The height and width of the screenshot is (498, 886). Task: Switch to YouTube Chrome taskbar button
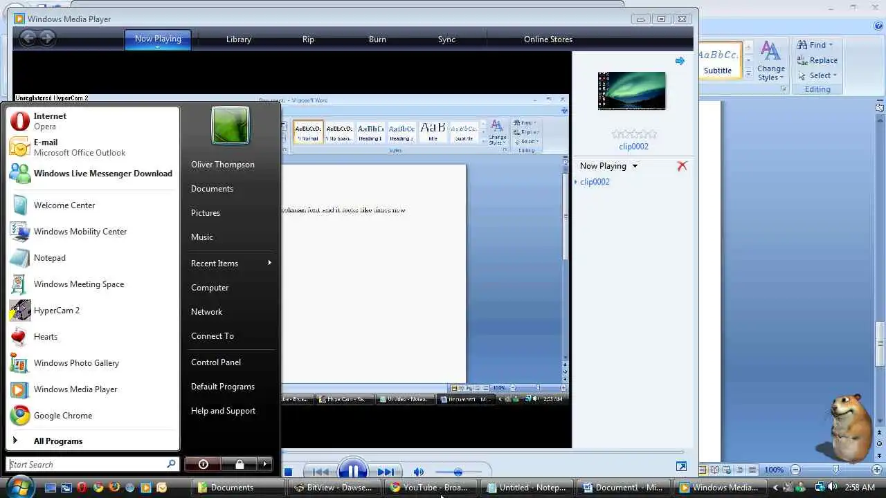coord(431,488)
